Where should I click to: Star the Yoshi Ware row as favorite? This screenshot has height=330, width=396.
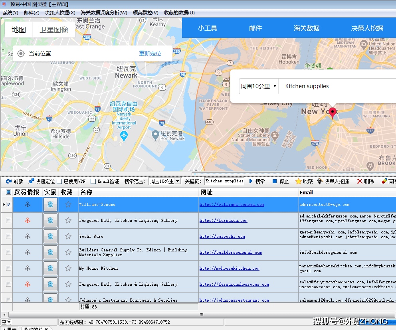click(68, 236)
